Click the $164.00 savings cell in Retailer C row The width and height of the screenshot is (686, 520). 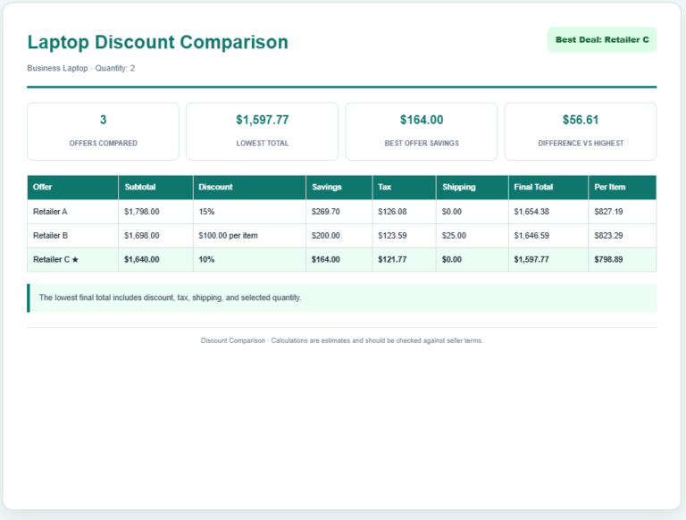[339, 260]
